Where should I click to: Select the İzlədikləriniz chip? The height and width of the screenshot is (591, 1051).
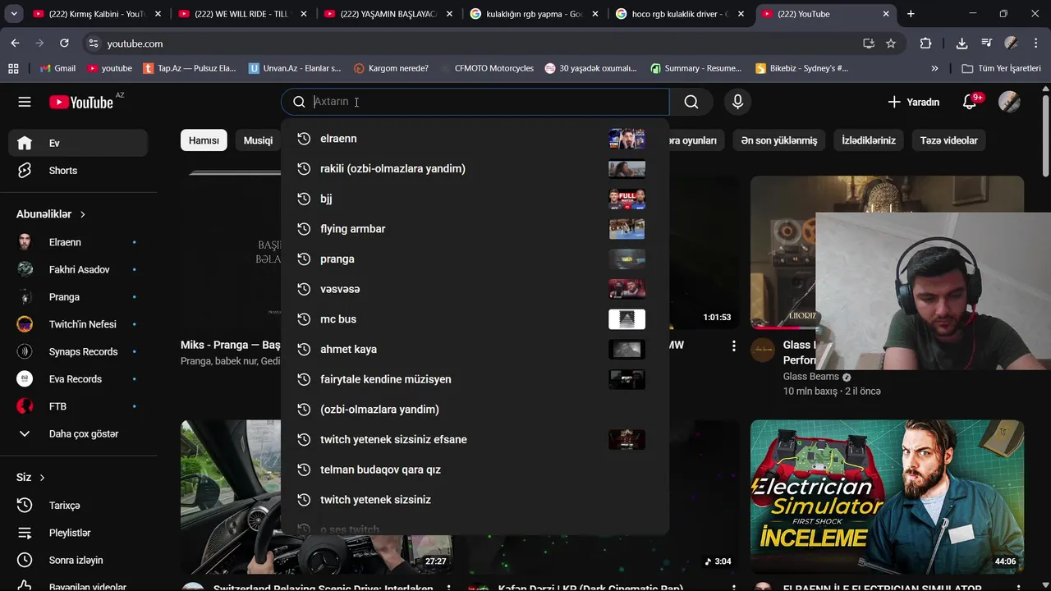pos(869,140)
